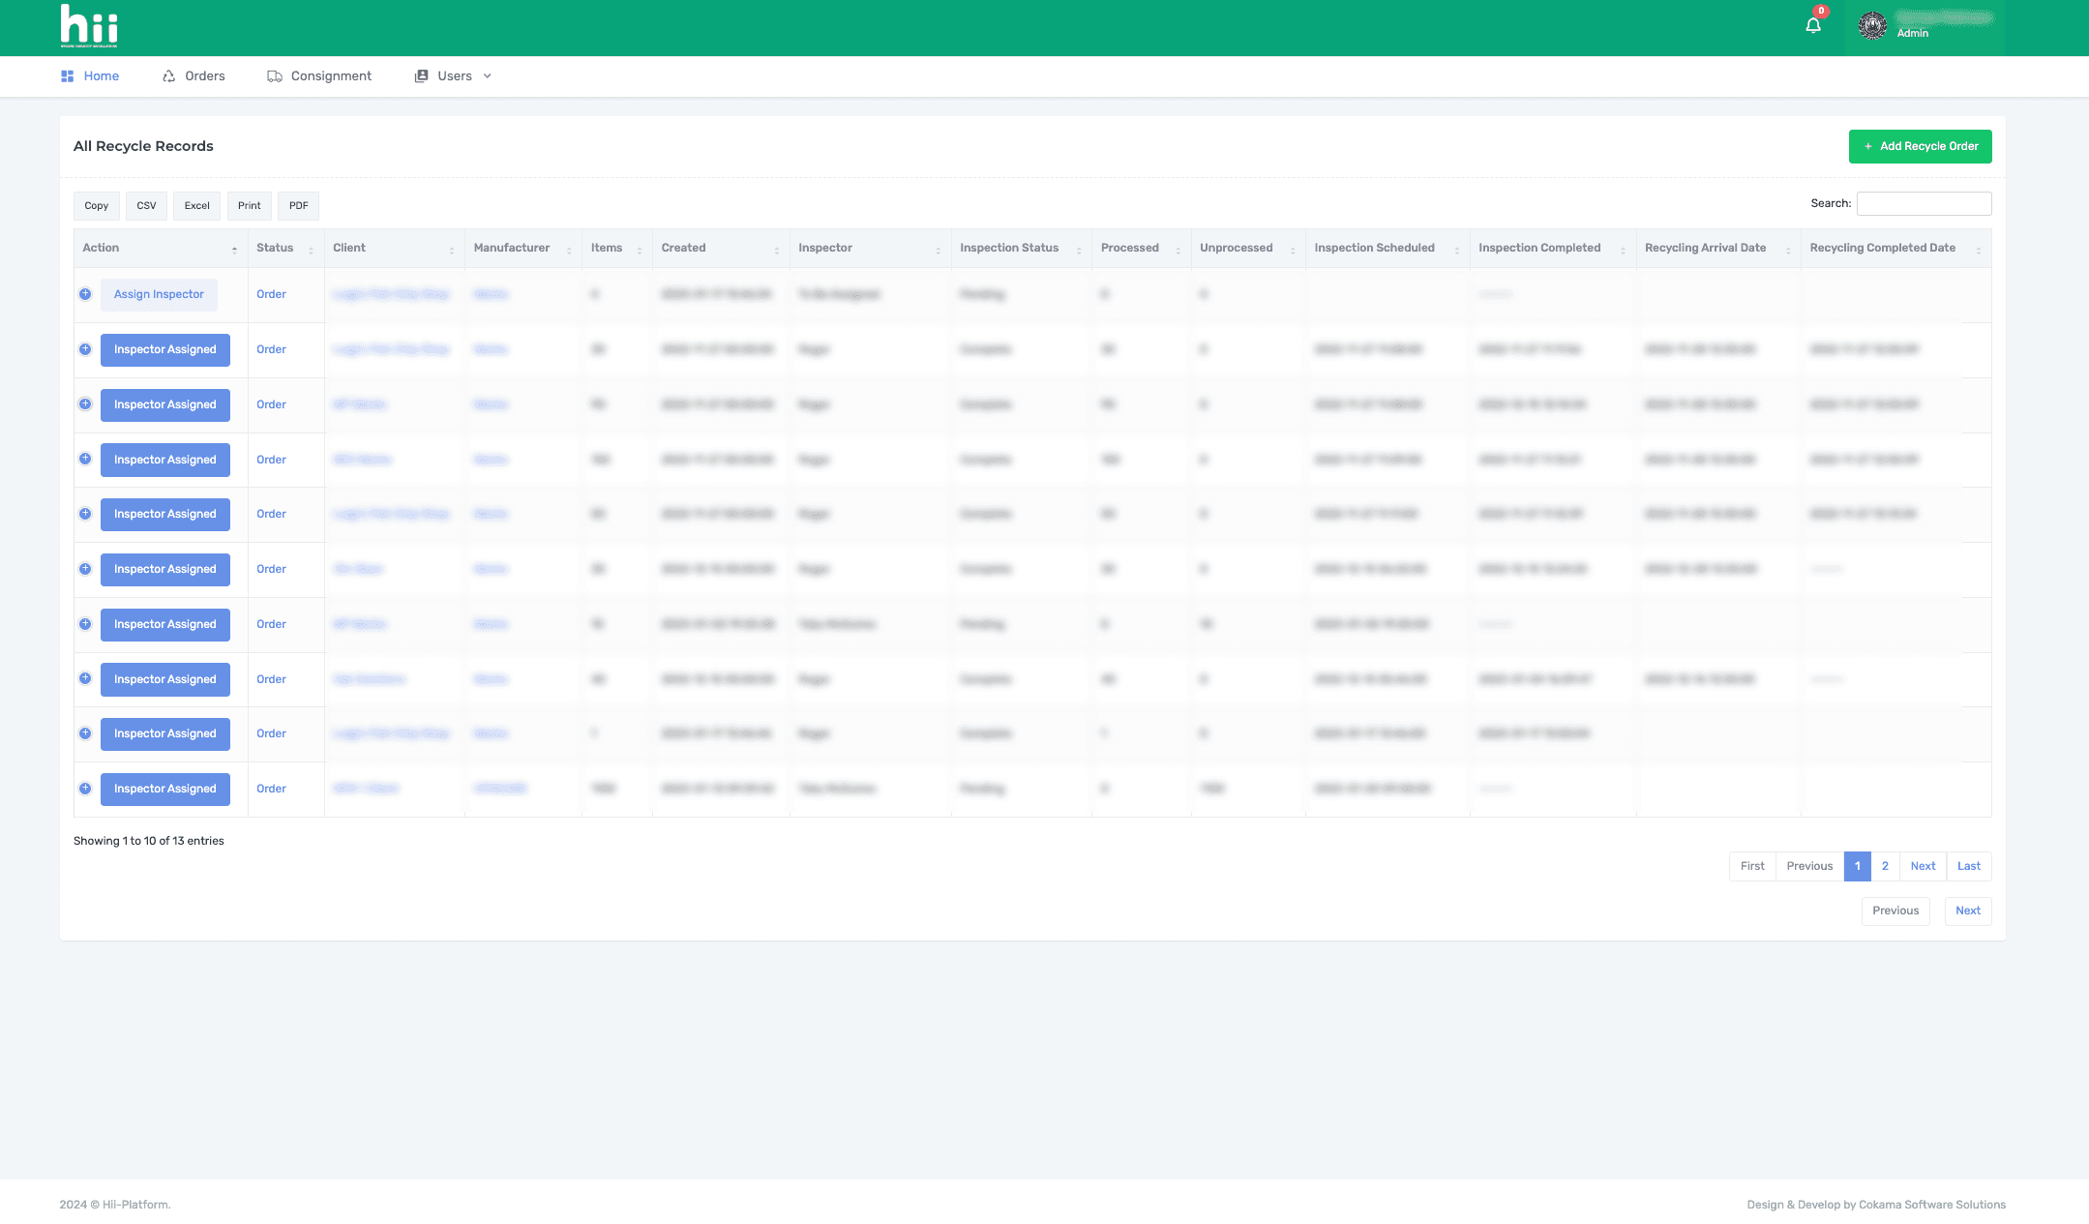Sort by the Unprocessed column
2089x1224 pixels.
pyautogui.click(x=1247, y=248)
